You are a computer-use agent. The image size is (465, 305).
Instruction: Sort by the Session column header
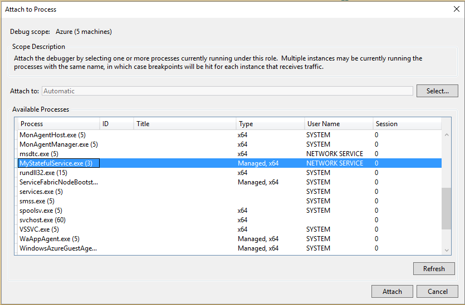(407, 124)
